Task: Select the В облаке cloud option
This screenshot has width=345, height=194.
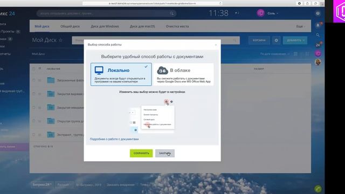Action: coord(183,74)
